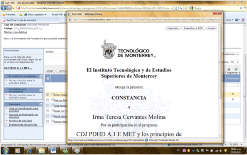The width and height of the screenshot is (247, 155).
Task: Open the records-per-page dropdown showing 10
Action: click(235, 62)
